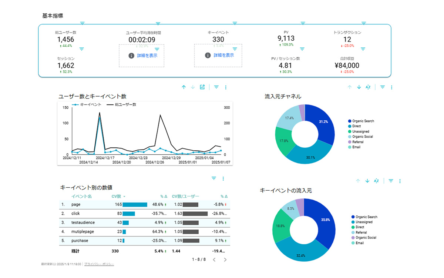Click the CV数/ユーザー column header
The height and width of the screenshot is (278, 444).
click(x=186, y=196)
